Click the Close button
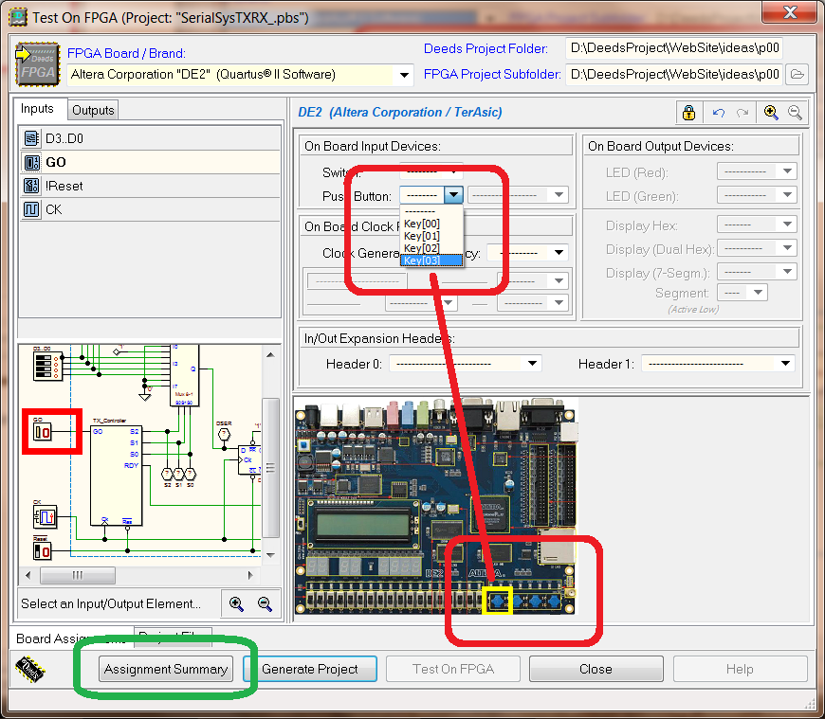 [x=596, y=669]
